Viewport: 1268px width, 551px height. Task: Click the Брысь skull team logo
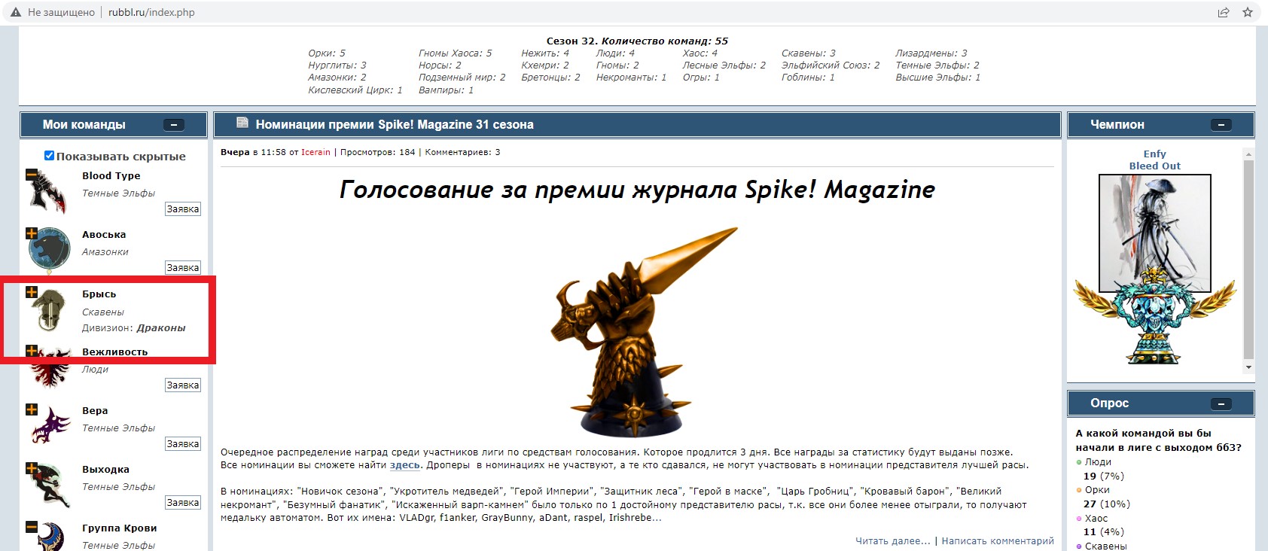[x=50, y=309]
